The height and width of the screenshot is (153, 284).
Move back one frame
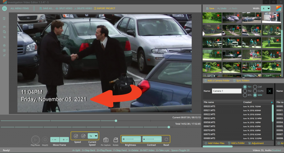click(55, 140)
